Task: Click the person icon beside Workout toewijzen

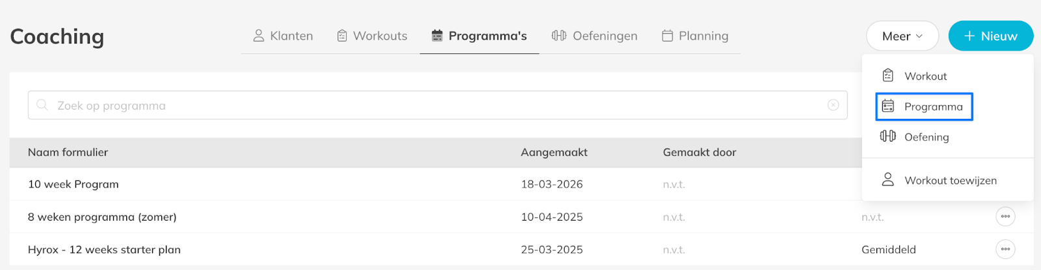Action: tap(887, 180)
